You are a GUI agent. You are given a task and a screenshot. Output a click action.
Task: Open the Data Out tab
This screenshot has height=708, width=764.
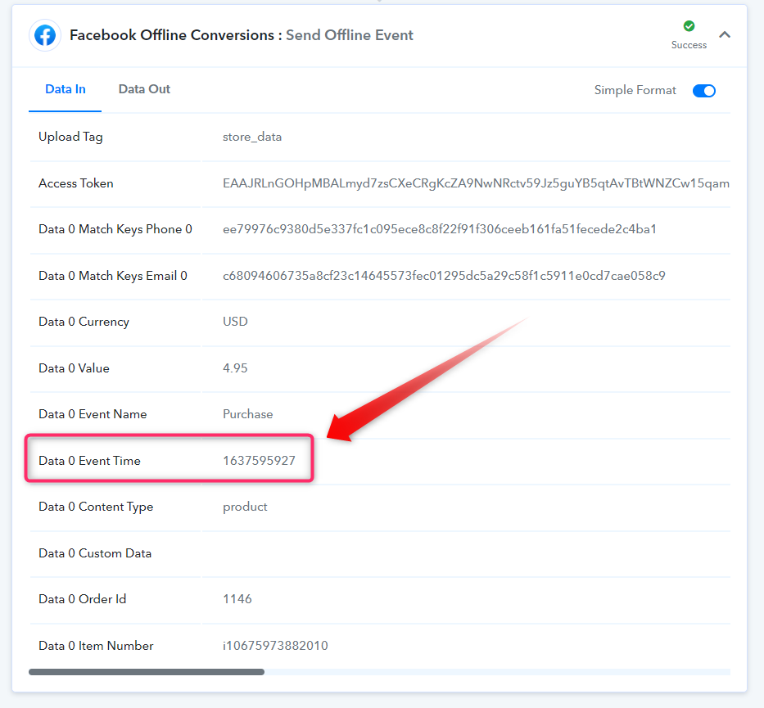coord(144,89)
